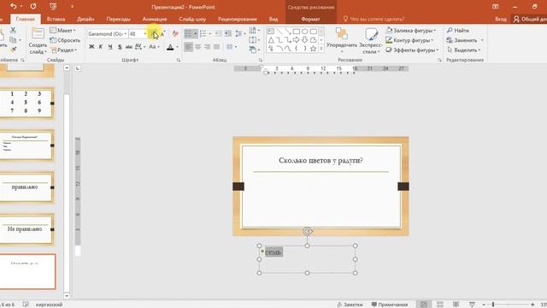
Task: Open Контур фигуры outline dropdown
Action: pyautogui.click(x=410, y=40)
